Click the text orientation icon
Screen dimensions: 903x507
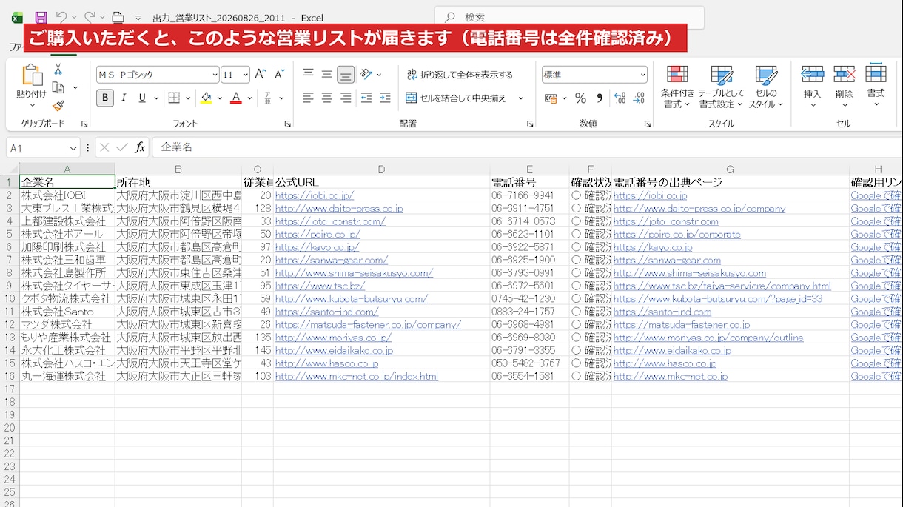366,74
